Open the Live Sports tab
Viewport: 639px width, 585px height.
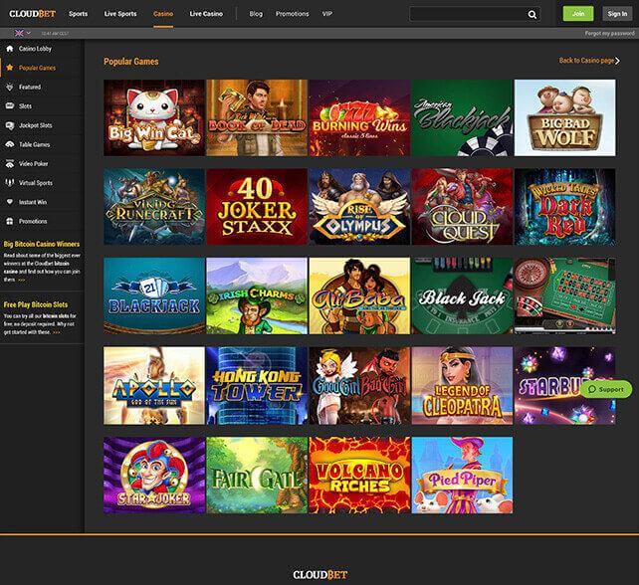click(x=120, y=14)
